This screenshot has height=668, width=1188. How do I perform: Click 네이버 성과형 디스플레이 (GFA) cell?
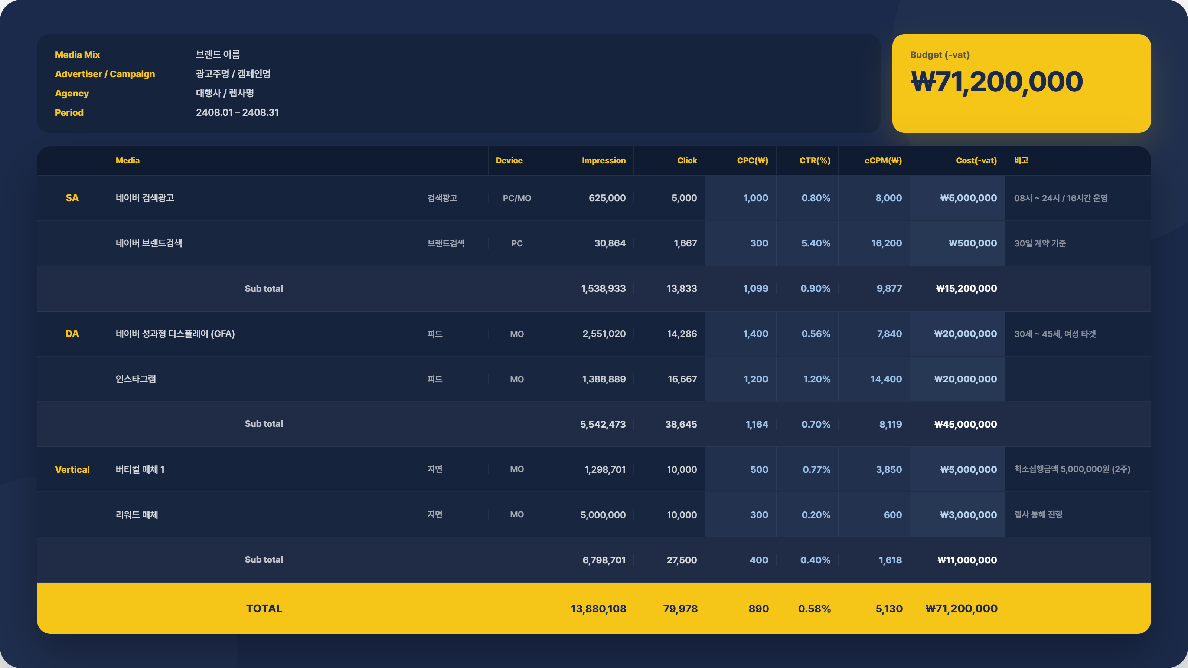tap(175, 334)
